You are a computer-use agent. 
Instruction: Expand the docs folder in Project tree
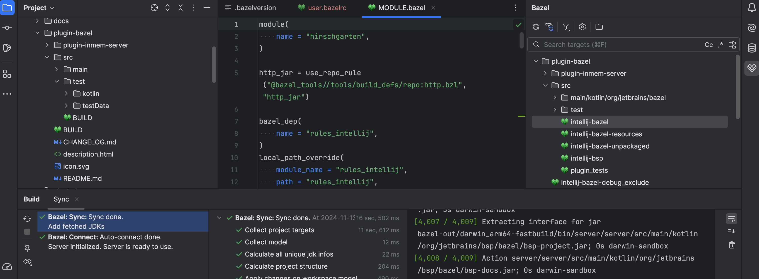37,21
